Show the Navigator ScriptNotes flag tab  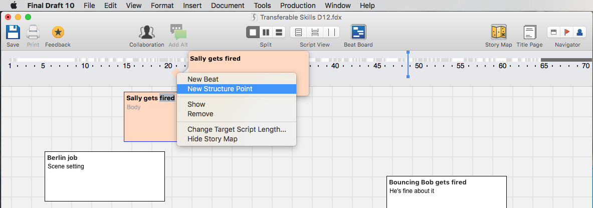click(567, 33)
